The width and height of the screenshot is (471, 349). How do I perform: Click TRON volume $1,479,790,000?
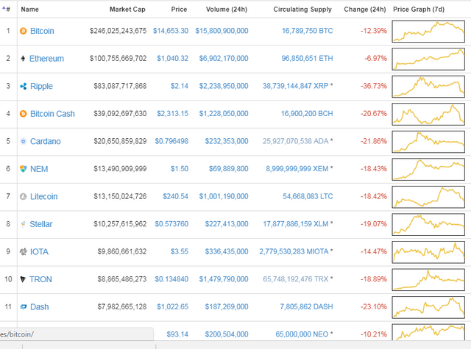(224, 279)
